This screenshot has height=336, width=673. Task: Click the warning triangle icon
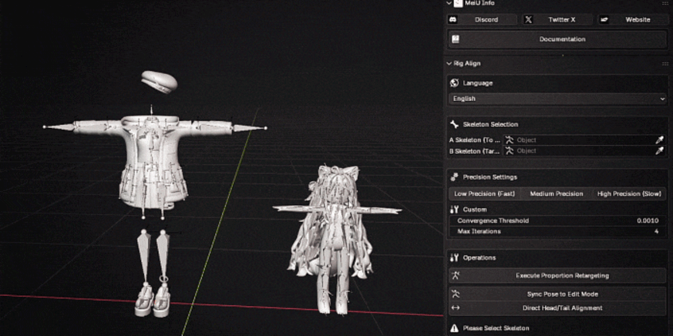point(454,328)
